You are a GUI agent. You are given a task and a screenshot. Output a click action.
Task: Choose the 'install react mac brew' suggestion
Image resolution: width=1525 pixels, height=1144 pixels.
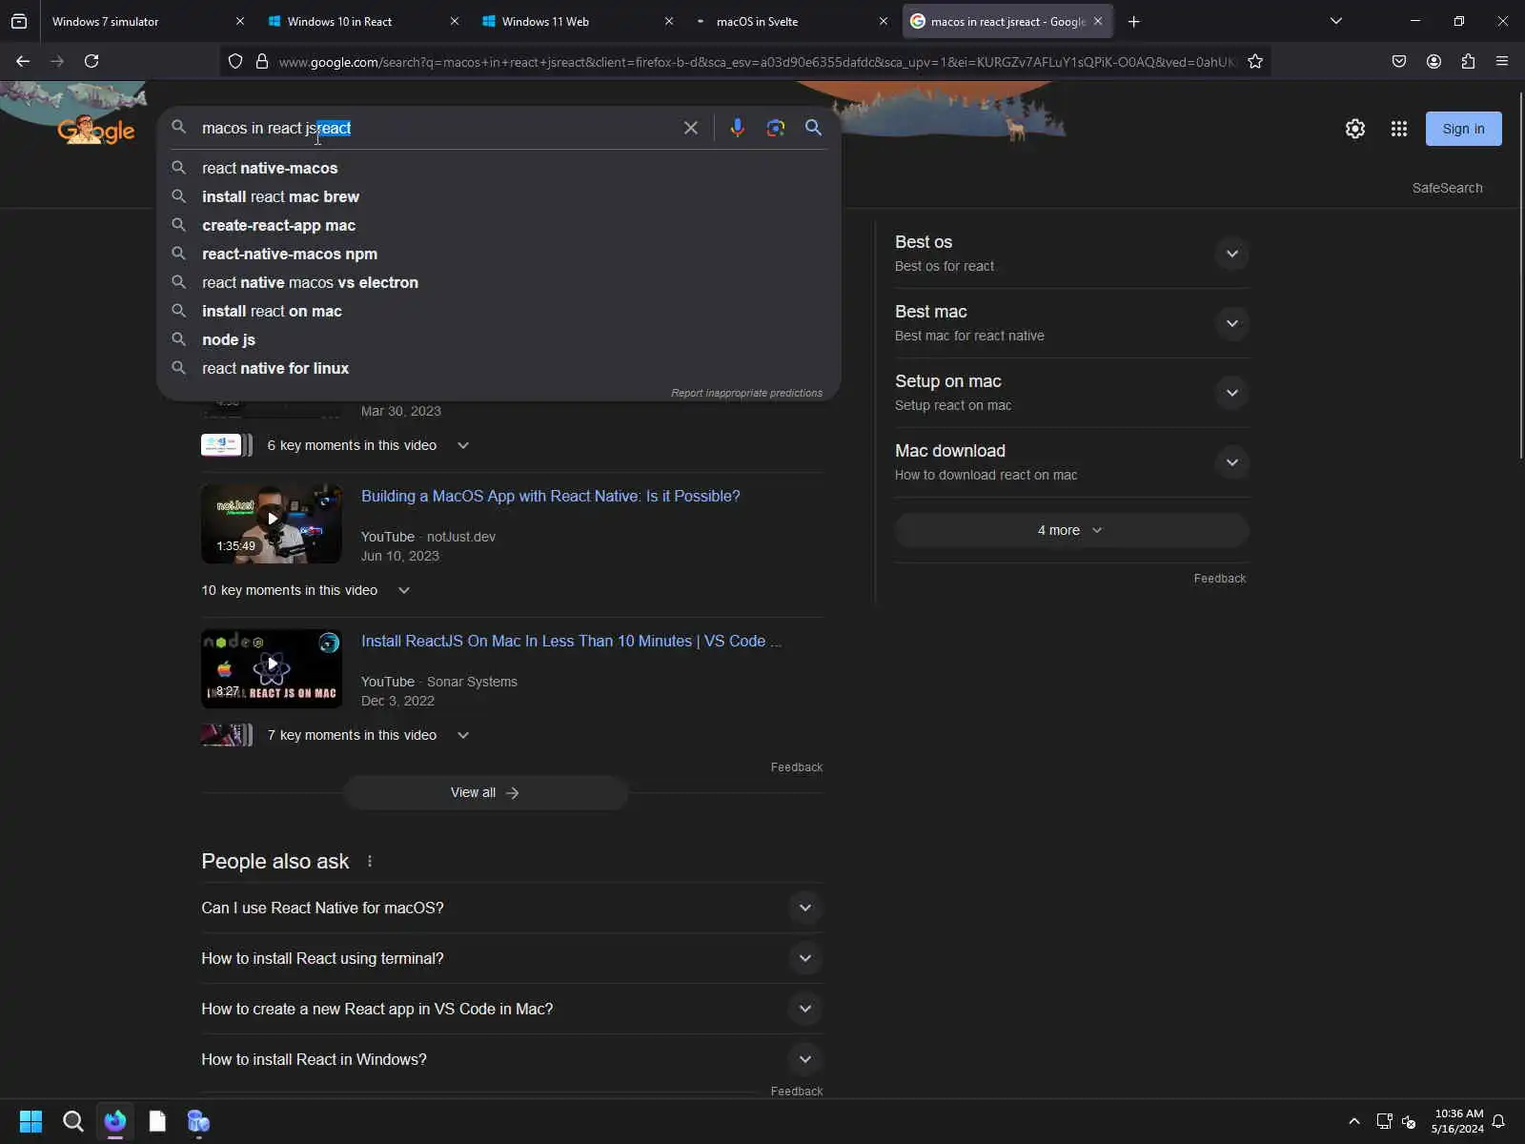pos(498,196)
